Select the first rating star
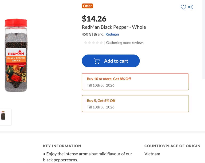 click(86, 43)
